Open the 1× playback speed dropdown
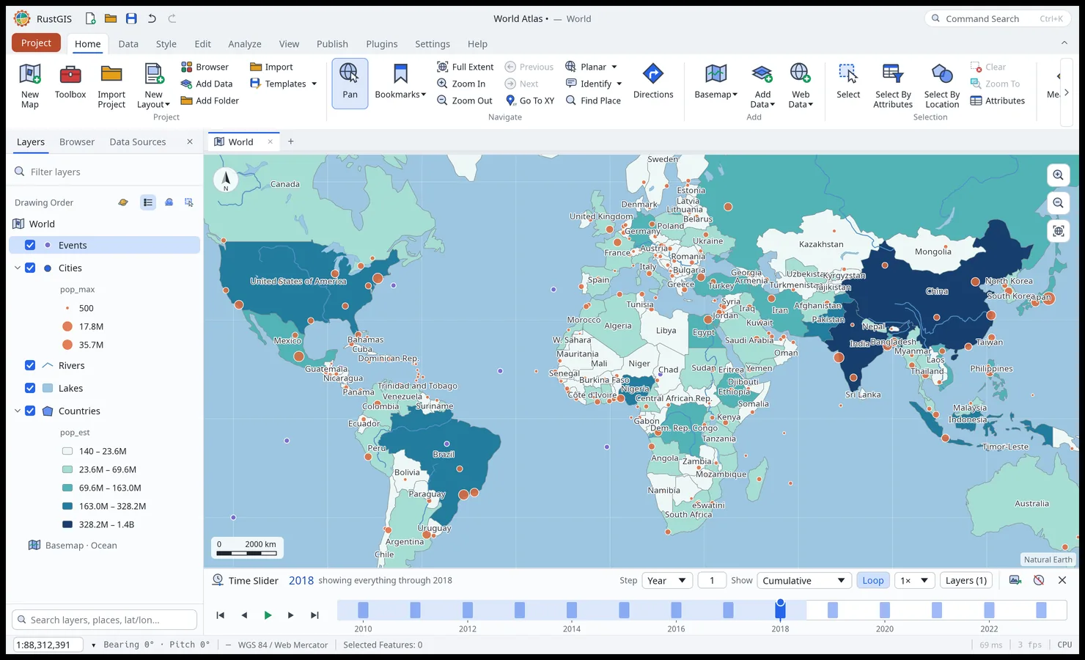The width and height of the screenshot is (1085, 660). coord(915,580)
